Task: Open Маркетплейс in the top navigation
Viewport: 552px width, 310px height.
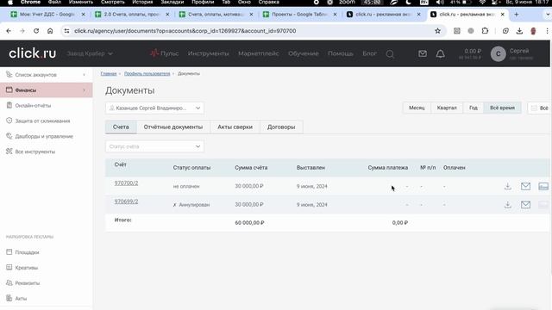Action: tap(259, 53)
